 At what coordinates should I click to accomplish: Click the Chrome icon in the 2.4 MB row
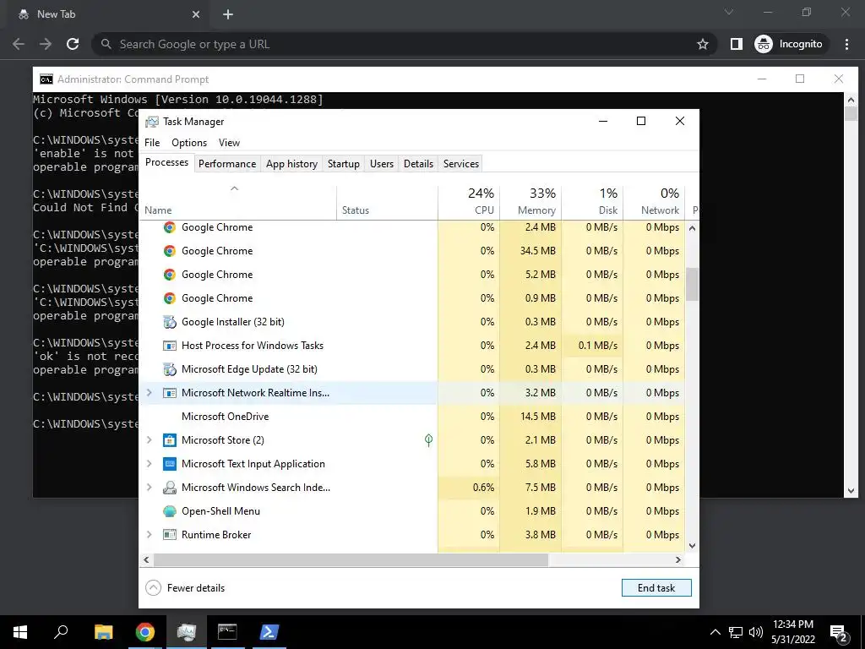click(169, 227)
